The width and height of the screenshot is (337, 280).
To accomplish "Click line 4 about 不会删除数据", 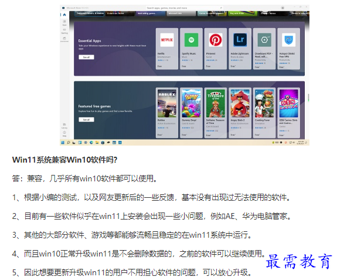I will click(x=139, y=254).
